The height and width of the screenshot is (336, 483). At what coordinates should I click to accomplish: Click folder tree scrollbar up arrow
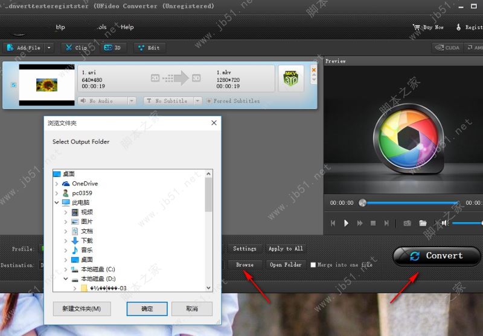click(208, 174)
